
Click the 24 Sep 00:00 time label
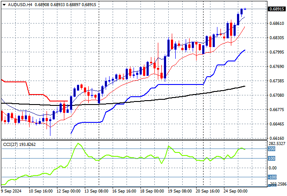235,191
